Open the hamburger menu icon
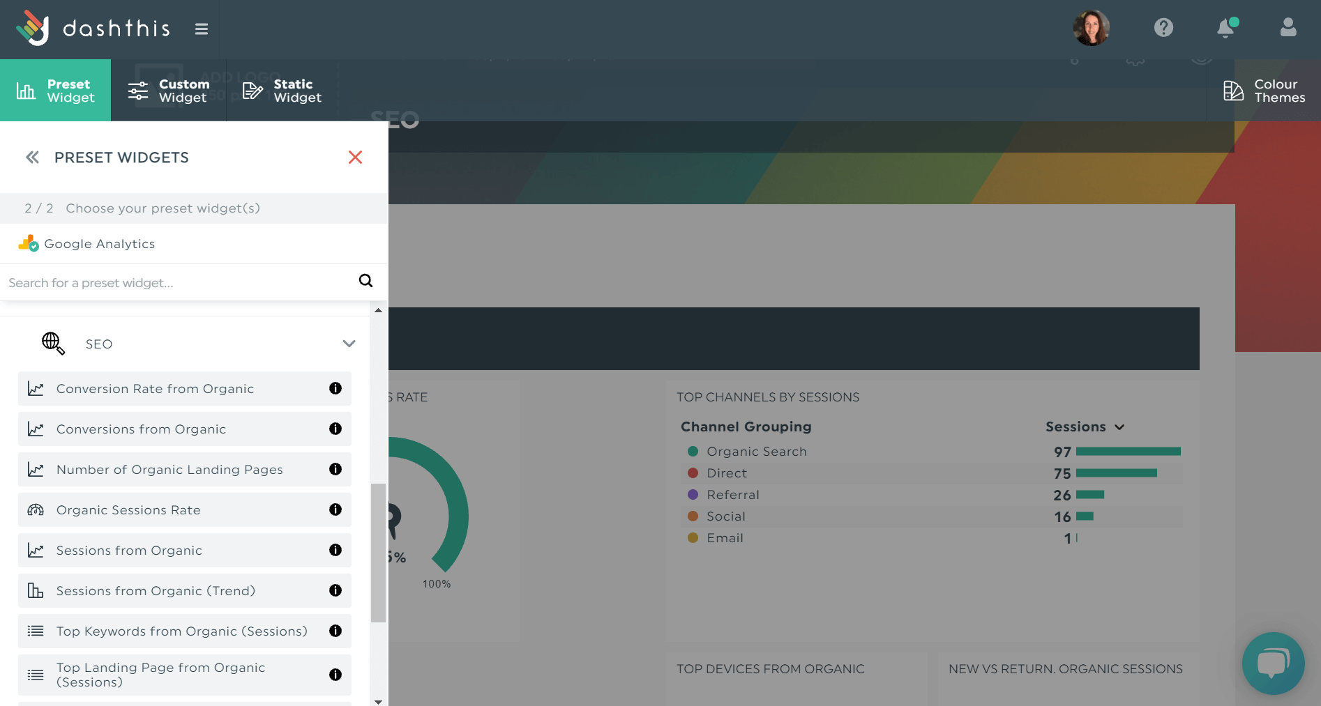This screenshot has width=1321, height=706. pyautogui.click(x=202, y=29)
